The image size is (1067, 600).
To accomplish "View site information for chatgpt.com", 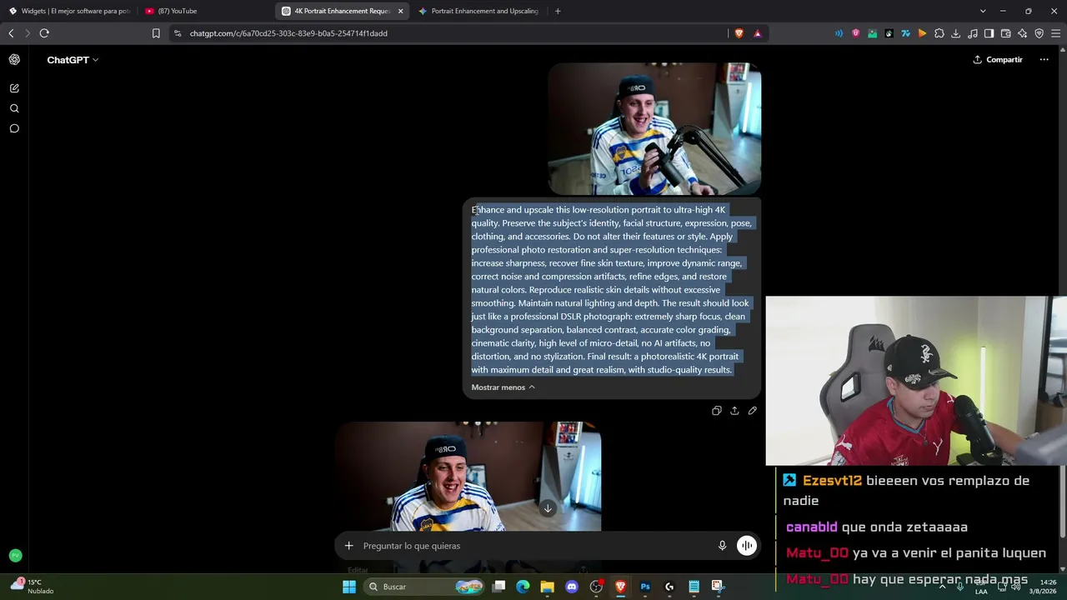I will [x=178, y=33].
